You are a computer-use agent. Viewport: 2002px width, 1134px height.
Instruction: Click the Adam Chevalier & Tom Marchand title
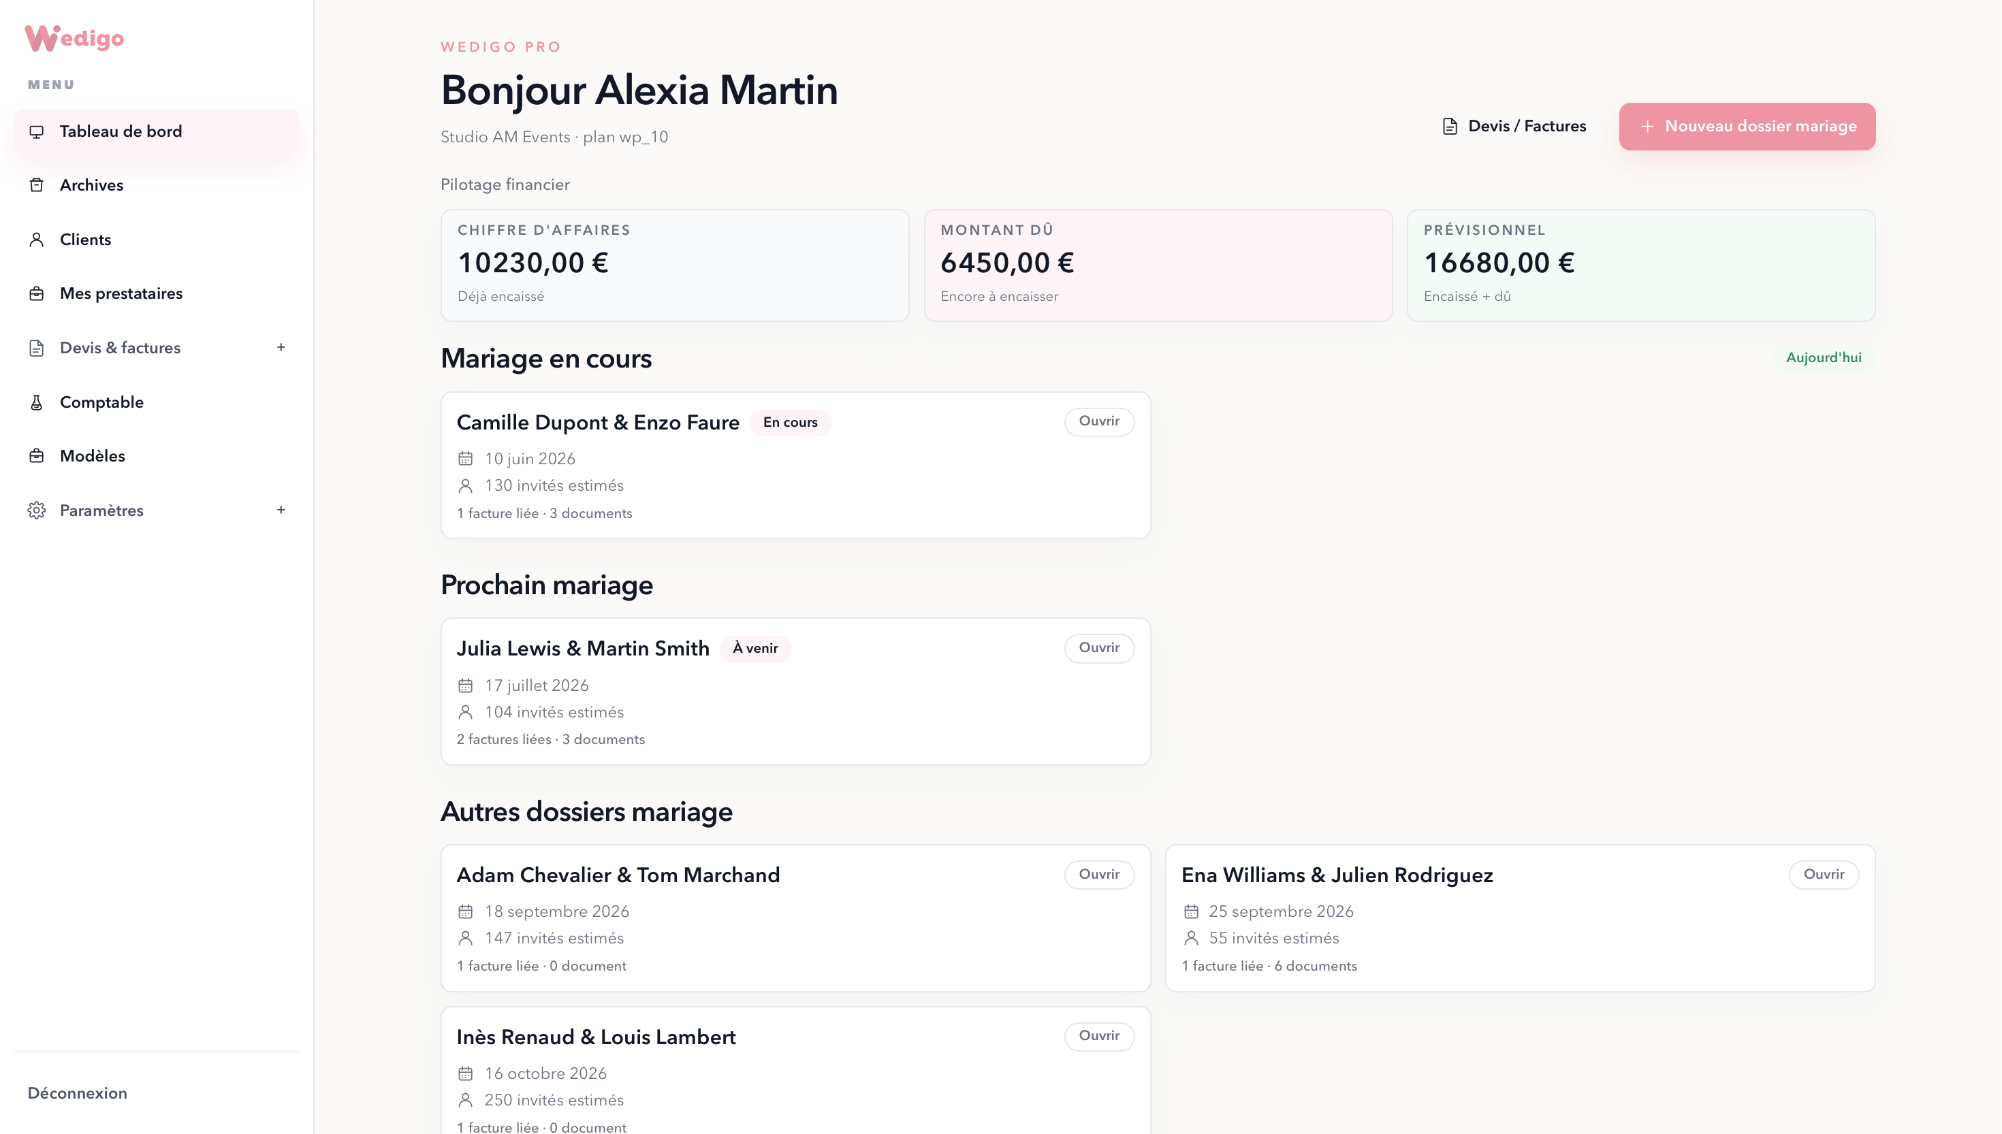618,875
